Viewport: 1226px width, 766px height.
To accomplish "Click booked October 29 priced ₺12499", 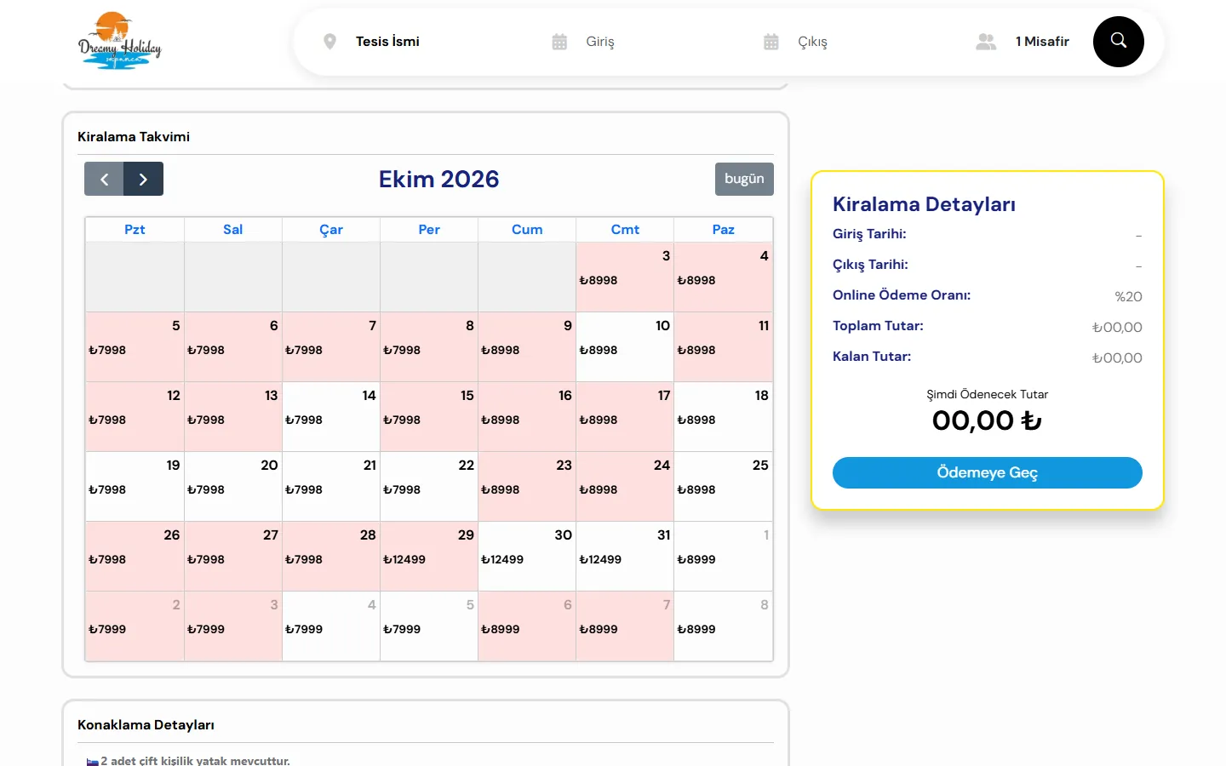I will coord(429,557).
